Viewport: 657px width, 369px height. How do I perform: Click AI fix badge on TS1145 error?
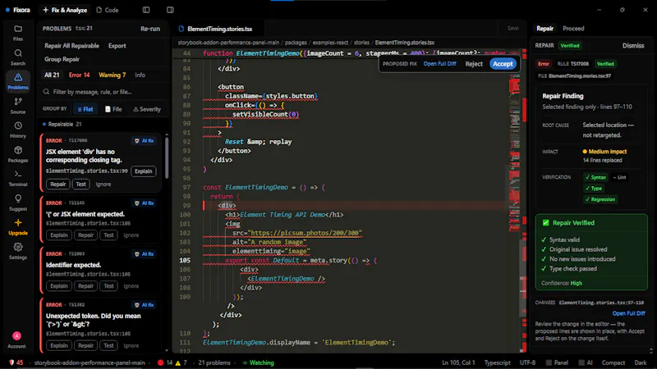coord(144,203)
